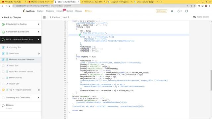This screenshot has width=212, height=119.
Task: Go to Next item
Action: click(x=66, y=17)
